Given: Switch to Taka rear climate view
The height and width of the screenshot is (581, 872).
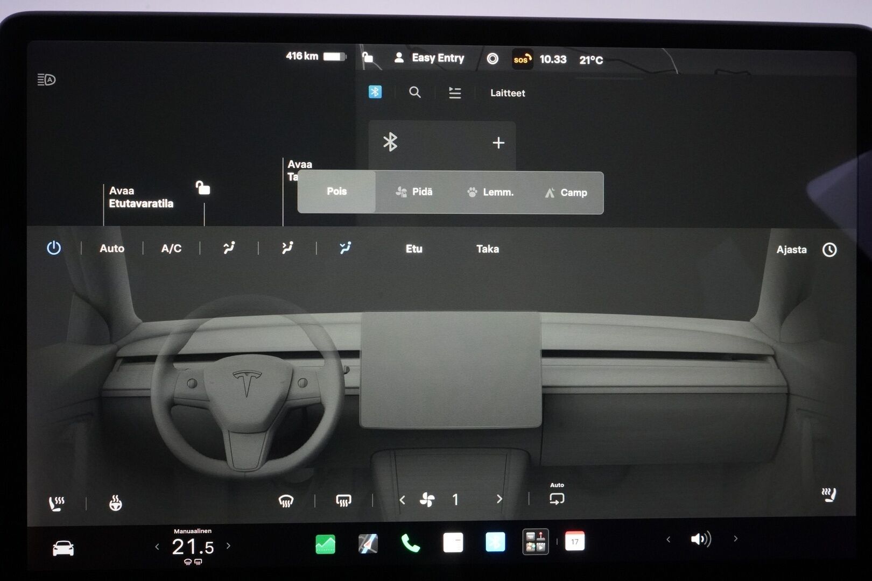Looking at the screenshot, I should click(488, 249).
